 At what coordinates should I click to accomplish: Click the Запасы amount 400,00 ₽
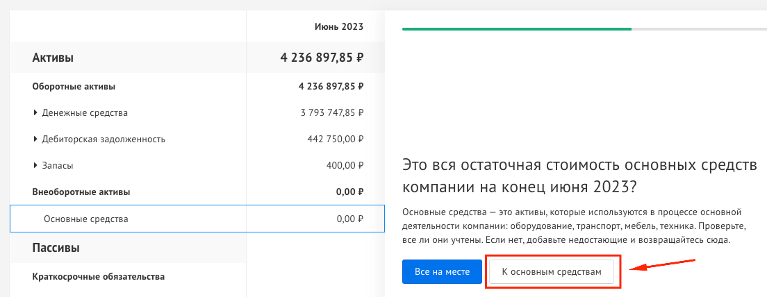(x=345, y=166)
